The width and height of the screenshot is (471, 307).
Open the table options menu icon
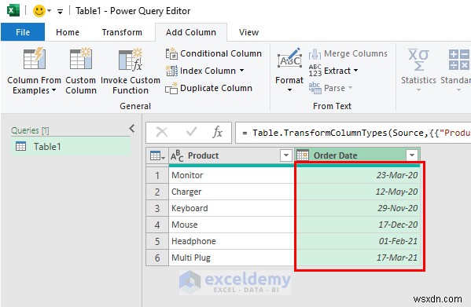click(157, 156)
